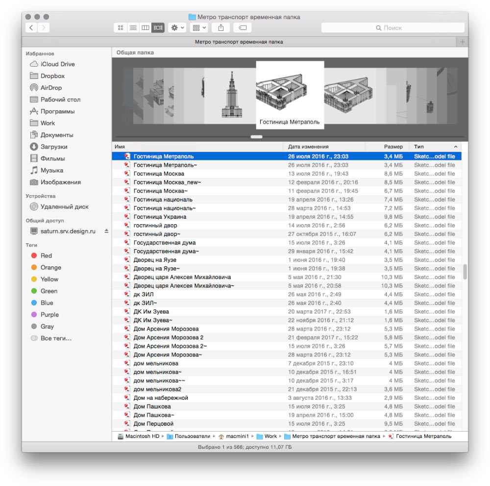Open Загрузки folder in sidebar
Screen dimensions: 490x486
[54, 147]
